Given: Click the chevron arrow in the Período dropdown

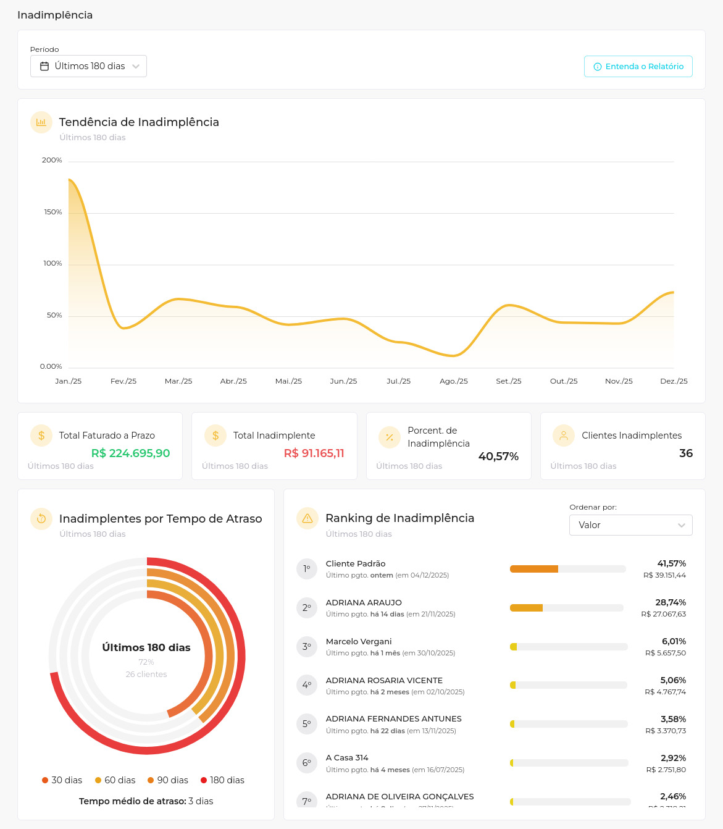Looking at the screenshot, I should click(x=136, y=67).
